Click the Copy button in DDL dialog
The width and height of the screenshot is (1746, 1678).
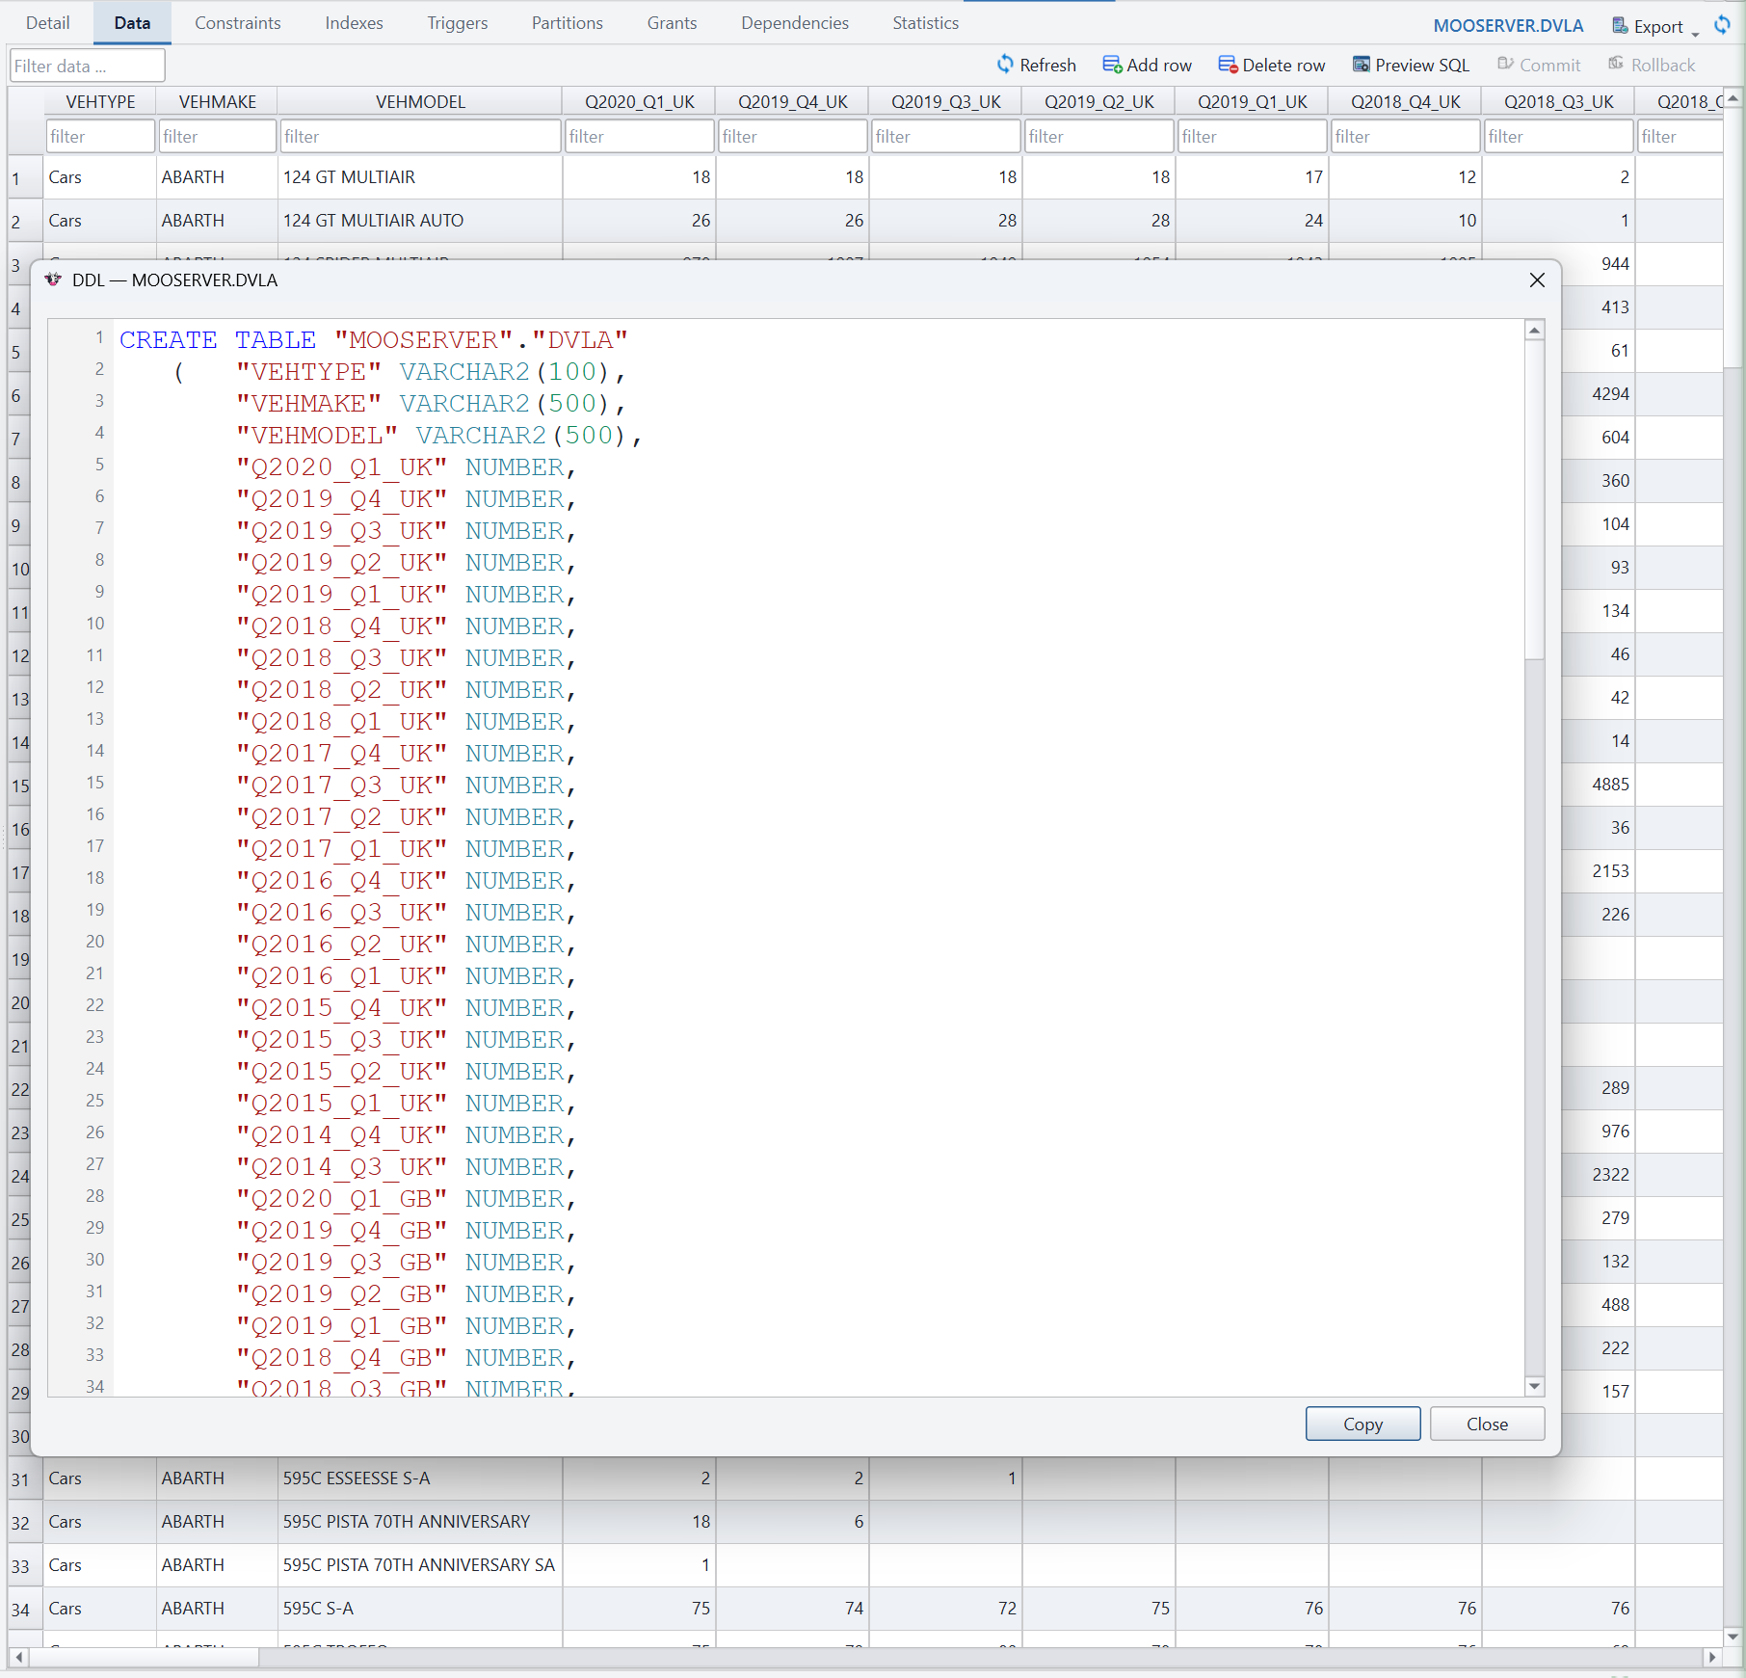pos(1362,1424)
